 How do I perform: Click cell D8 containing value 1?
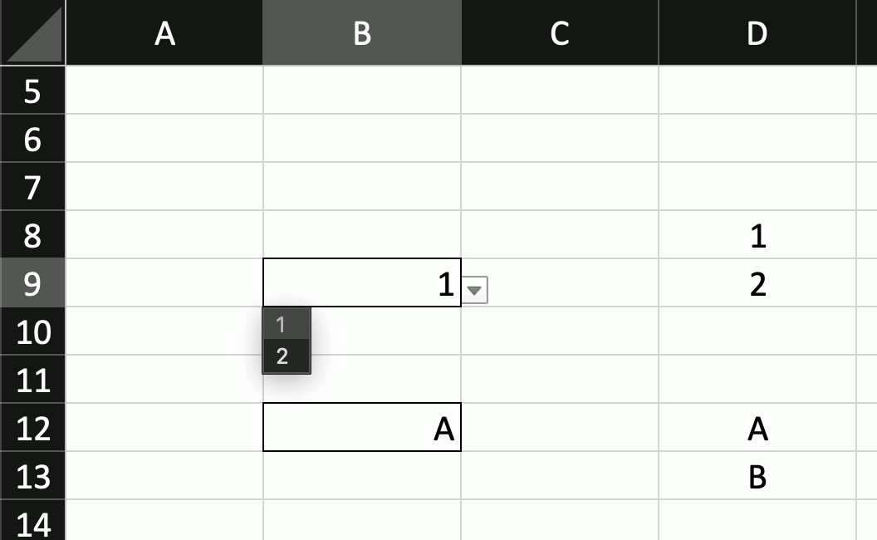point(757,235)
